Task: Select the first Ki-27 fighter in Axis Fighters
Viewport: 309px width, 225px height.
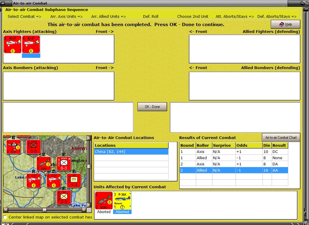Action: [x=12, y=44]
